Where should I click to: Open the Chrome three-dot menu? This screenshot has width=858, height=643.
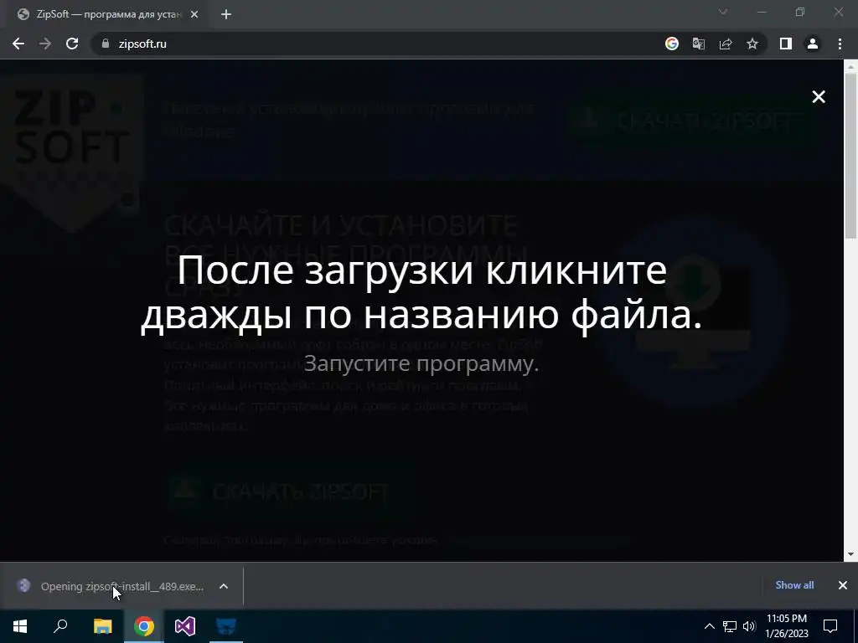pyautogui.click(x=840, y=44)
